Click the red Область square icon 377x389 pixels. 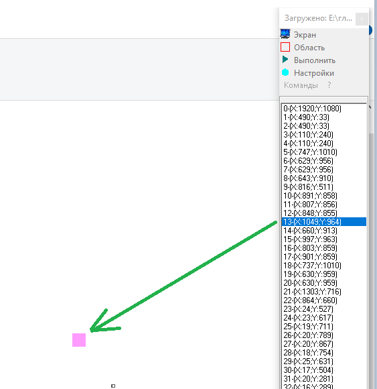point(285,47)
